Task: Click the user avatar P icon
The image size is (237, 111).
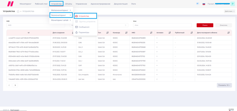Action: point(233,4)
